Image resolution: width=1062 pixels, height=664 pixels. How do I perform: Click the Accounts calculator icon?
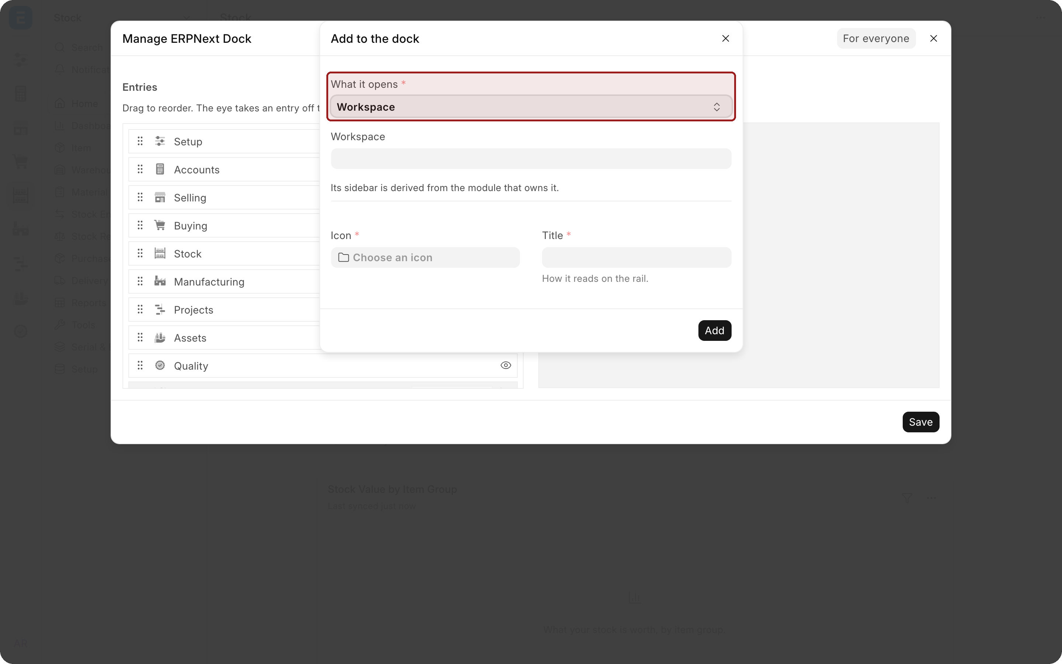click(160, 169)
